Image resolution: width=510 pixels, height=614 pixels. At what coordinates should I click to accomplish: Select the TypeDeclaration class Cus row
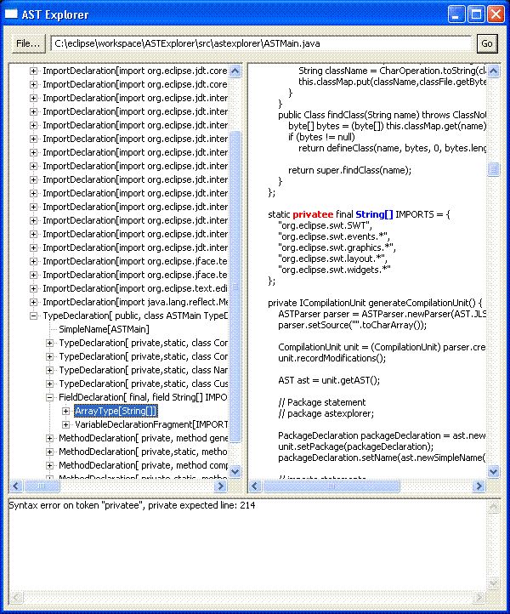coord(144,384)
